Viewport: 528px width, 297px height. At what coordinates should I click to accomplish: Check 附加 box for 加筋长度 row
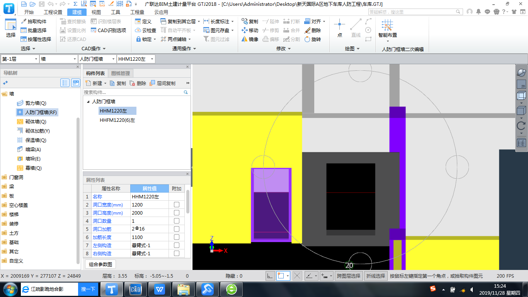(177, 237)
